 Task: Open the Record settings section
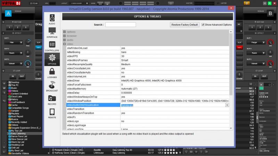[x=52, y=100]
